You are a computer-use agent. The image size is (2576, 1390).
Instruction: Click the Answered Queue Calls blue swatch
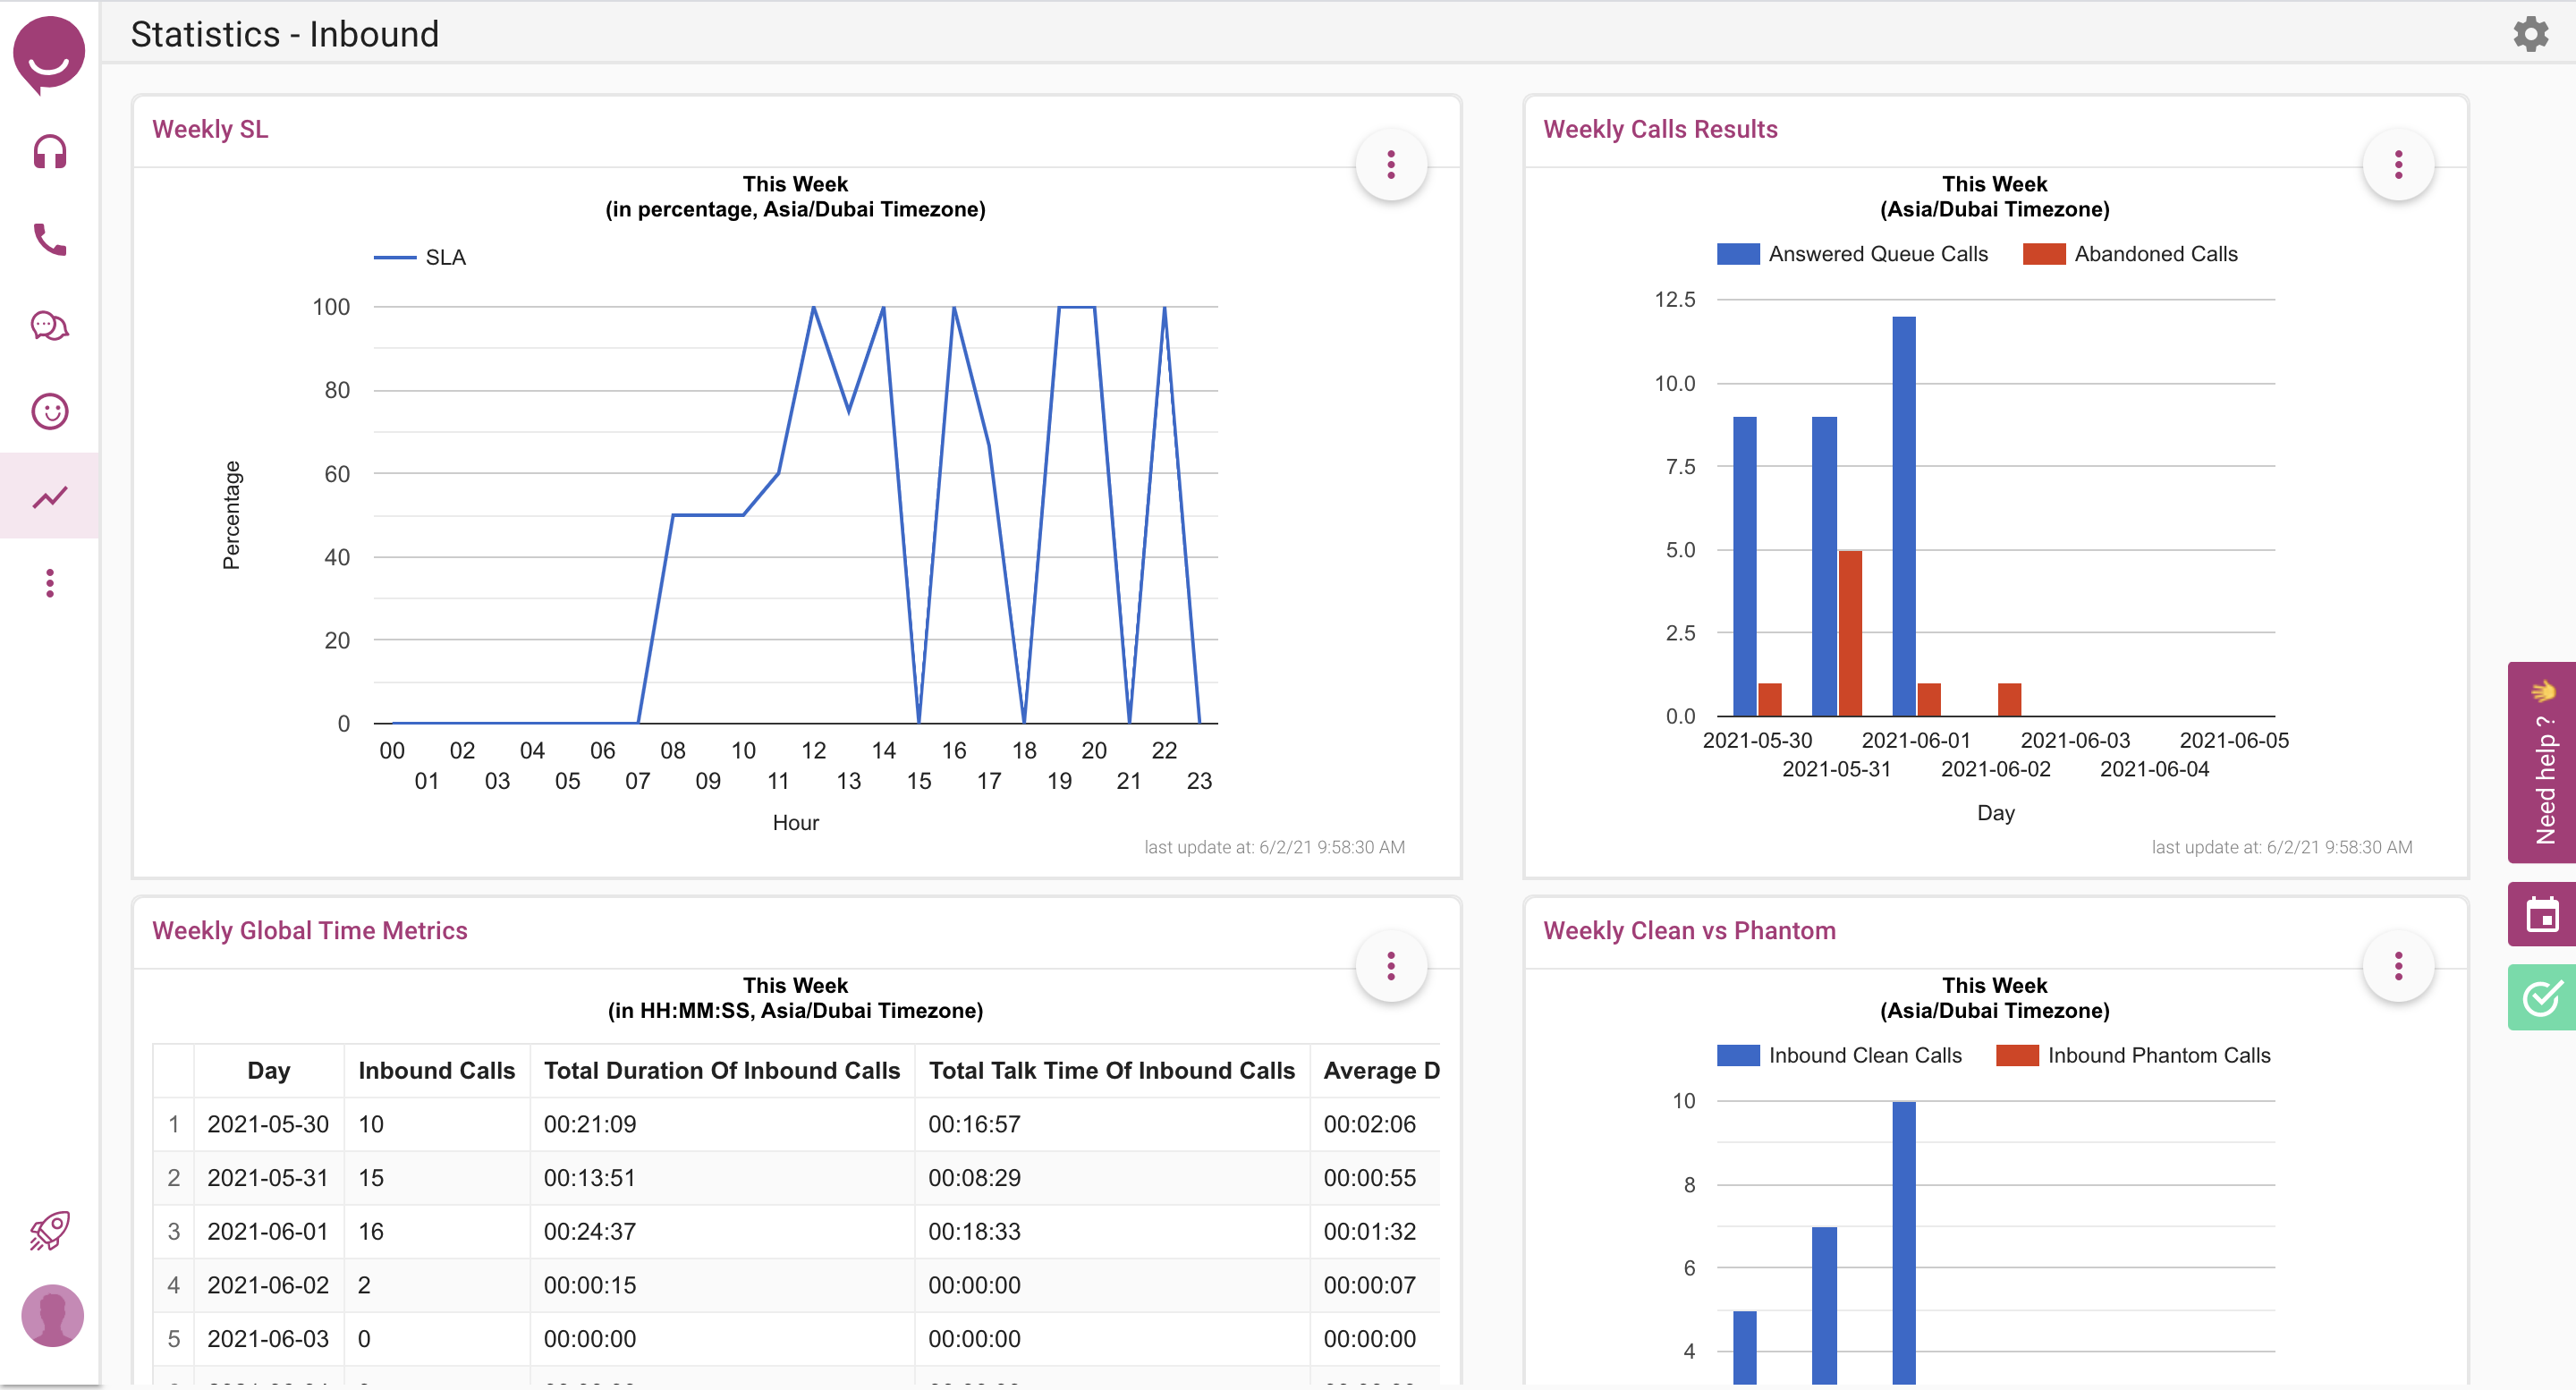click(1738, 254)
